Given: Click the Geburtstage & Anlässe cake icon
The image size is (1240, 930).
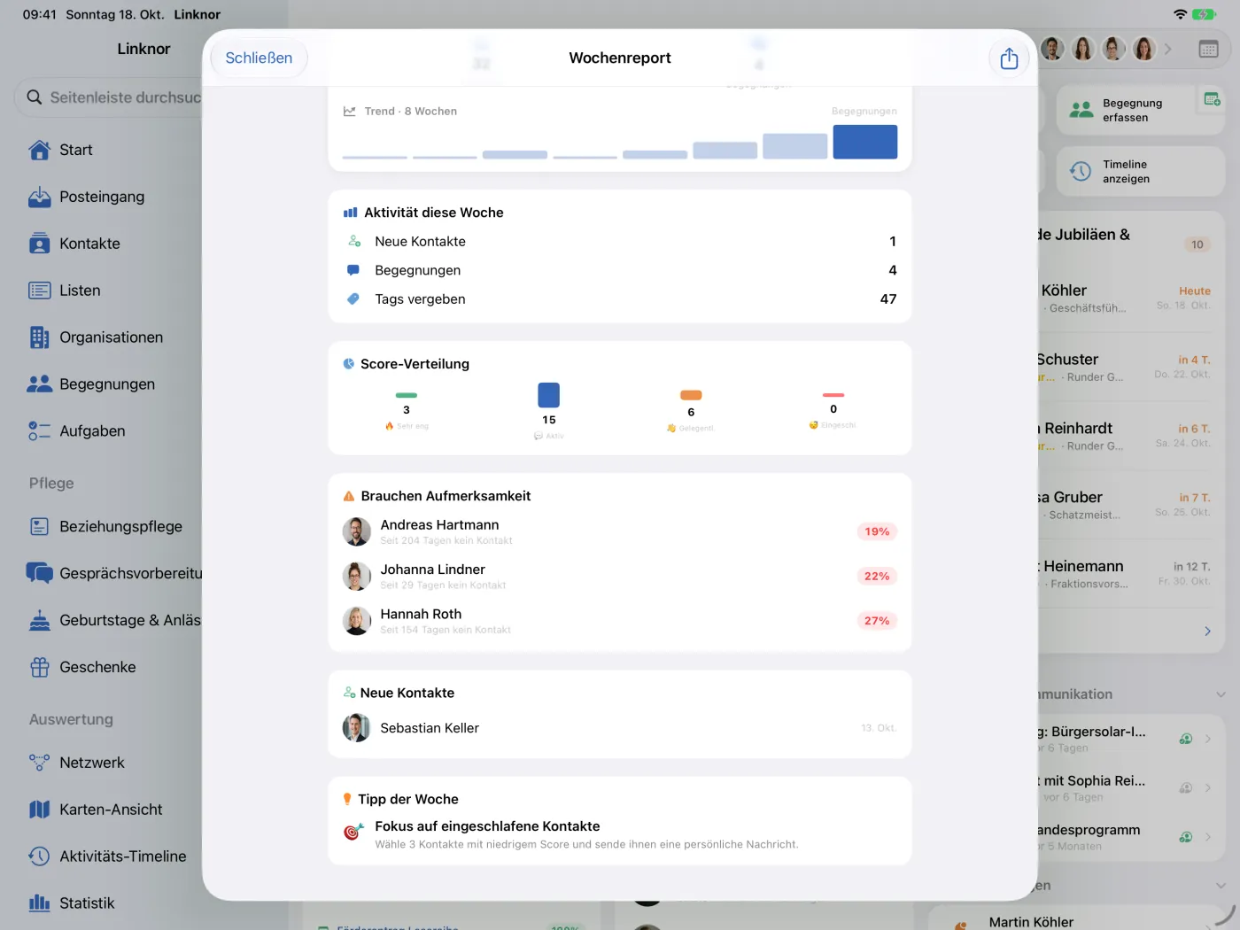Looking at the screenshot, I should coord(40,620).
